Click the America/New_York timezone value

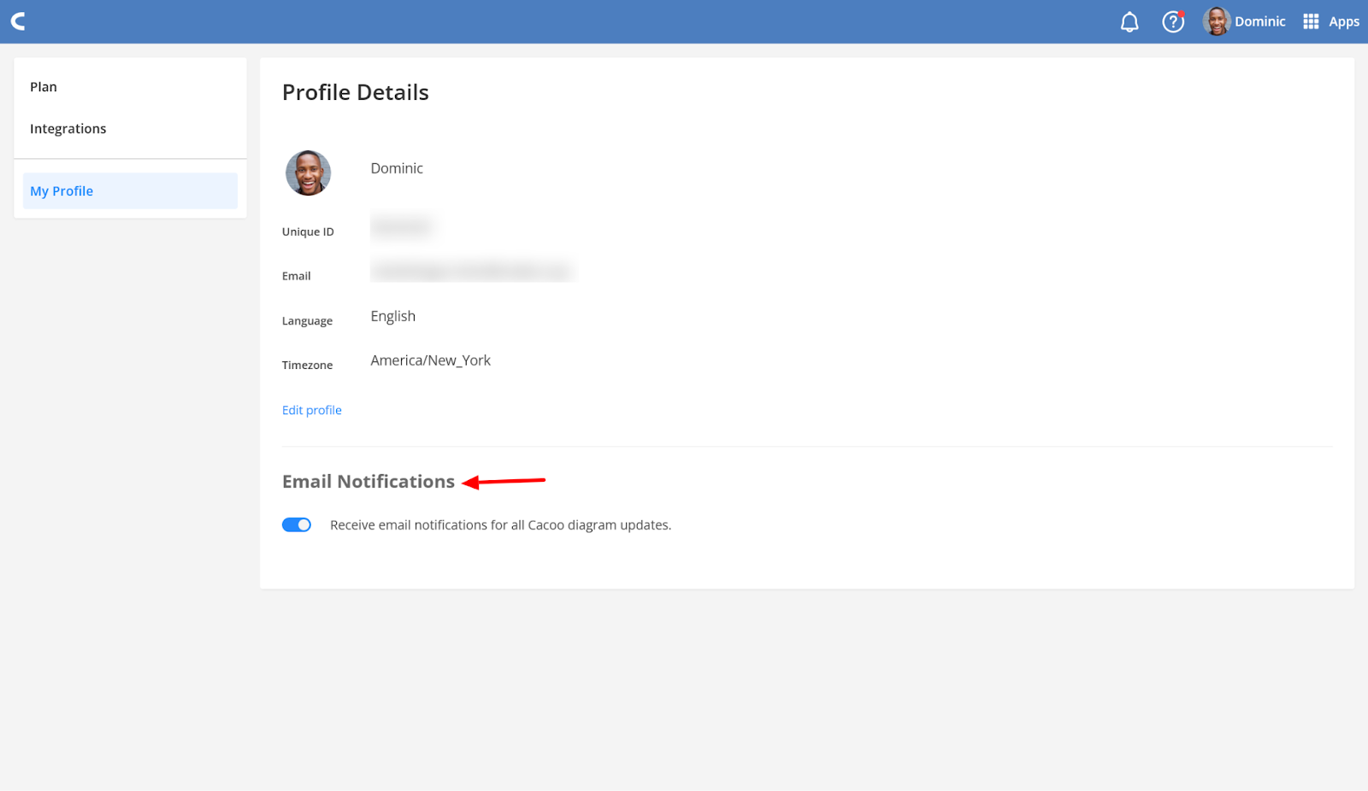point(431,360)
